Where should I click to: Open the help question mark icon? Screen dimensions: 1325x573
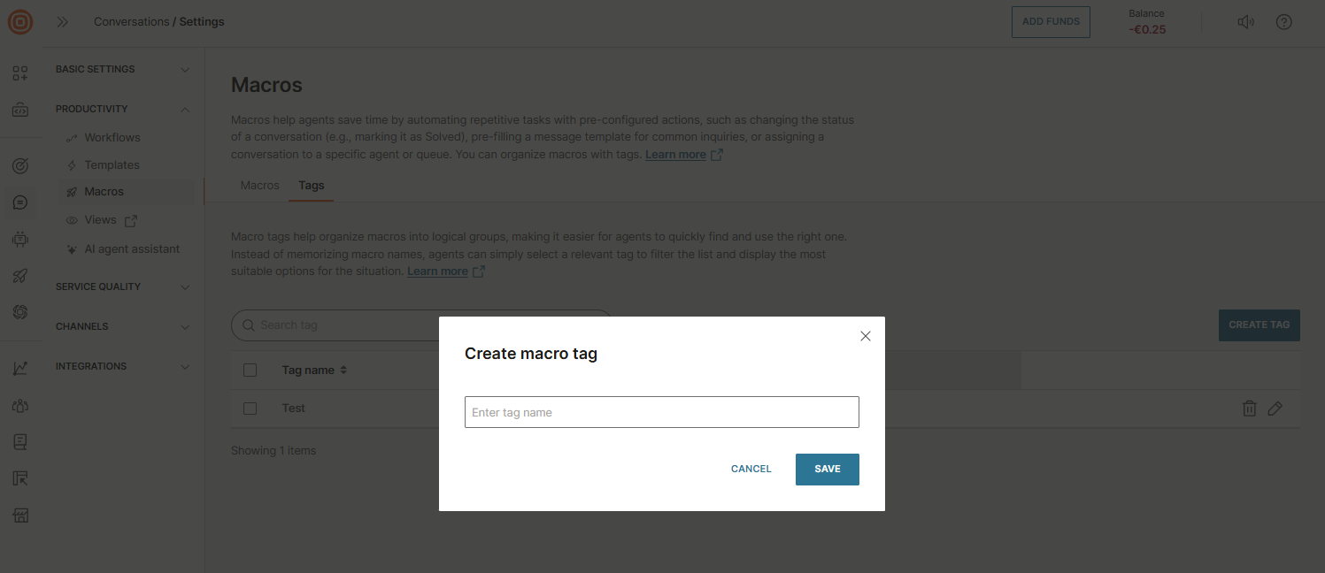point(1283,22)
